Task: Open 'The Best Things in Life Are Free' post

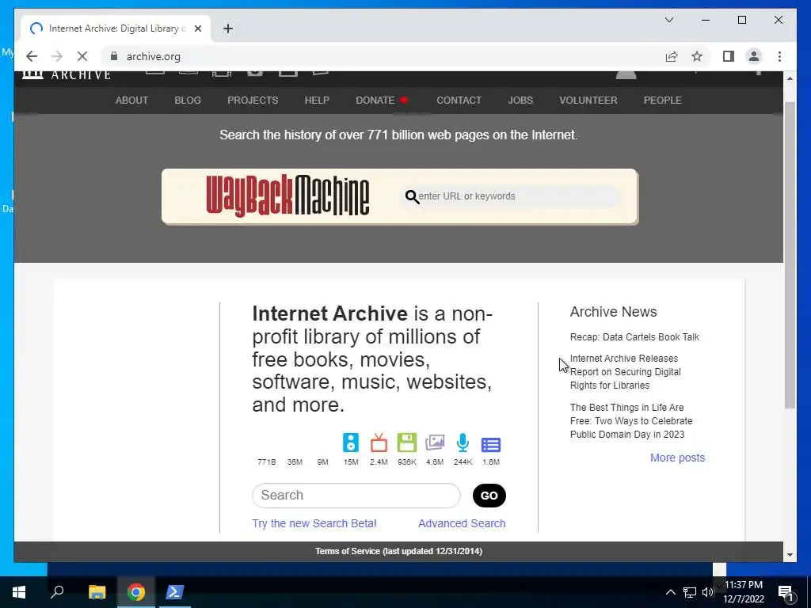Action: point(631,421)
